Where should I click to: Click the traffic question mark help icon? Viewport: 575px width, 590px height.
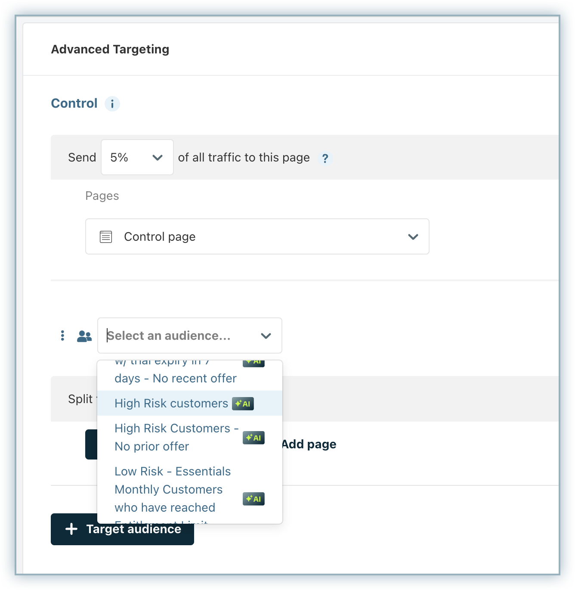pos(325,158)
